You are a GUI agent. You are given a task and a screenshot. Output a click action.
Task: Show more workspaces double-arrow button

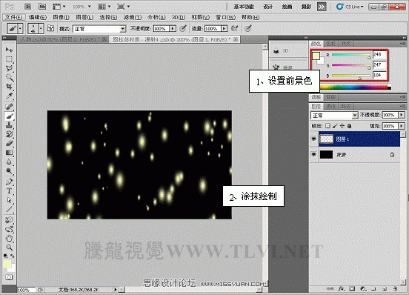click(x=322, y=7)
